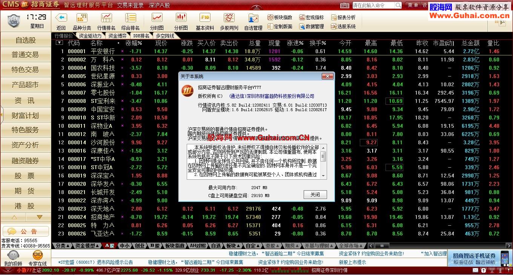Click the on-screen keyboard icon
This screenshot has width=513, height=275.
click(x=345, y=5)
